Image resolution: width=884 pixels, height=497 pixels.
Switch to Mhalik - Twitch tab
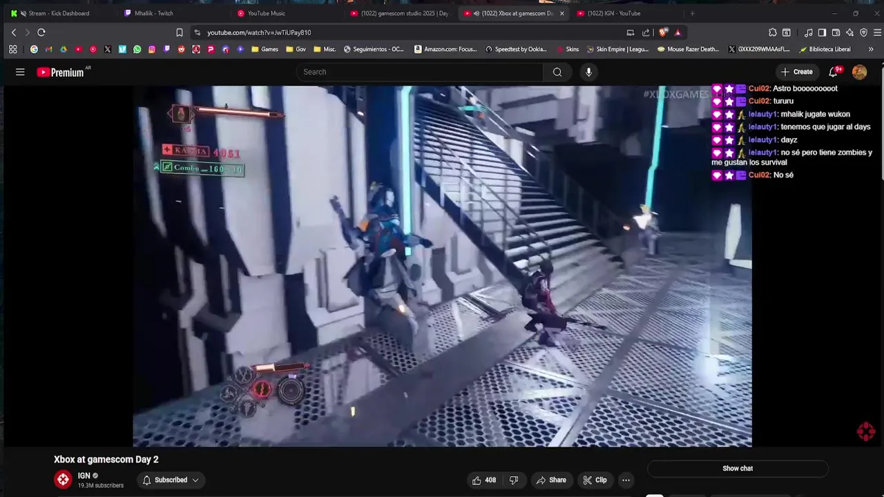click(173, 13)
